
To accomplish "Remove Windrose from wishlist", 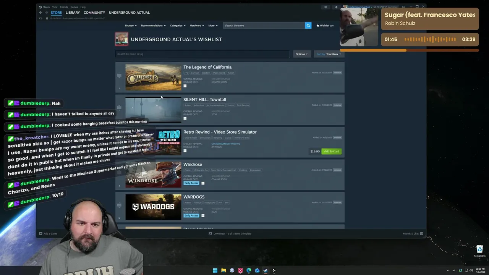I will [x=337, y=170].
